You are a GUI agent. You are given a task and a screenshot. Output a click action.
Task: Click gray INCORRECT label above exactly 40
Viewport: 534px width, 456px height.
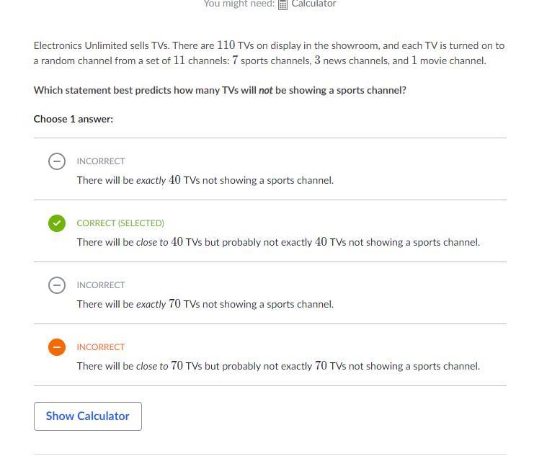pos(101,161)
